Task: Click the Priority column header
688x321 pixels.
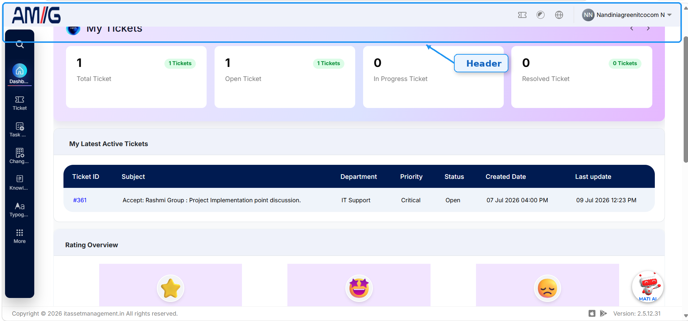Action: tap(411, 177)
